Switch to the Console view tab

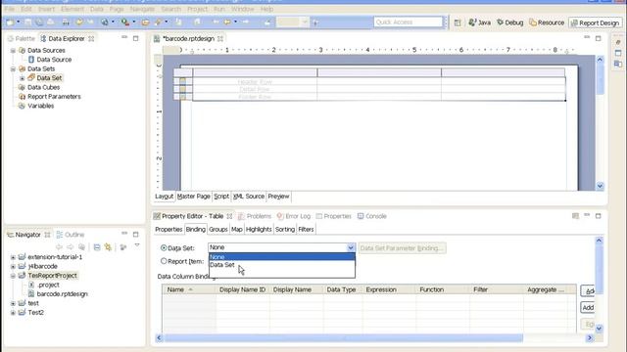(x=372, y=216)
